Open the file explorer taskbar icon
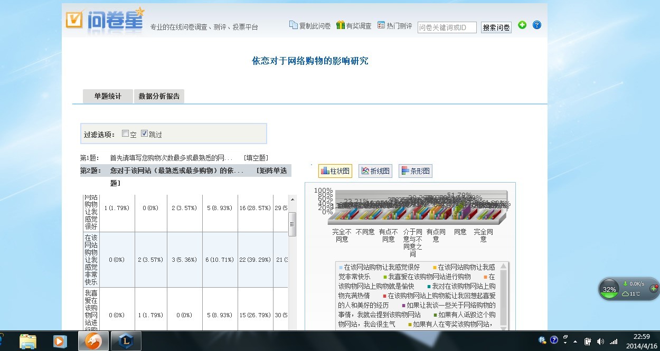The width and height of the screenshot is (660, 351). tap(28, 341)
